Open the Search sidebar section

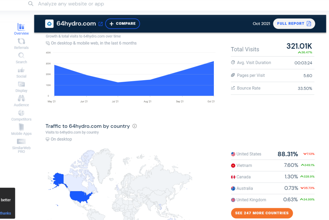click(x=21, y=58)
